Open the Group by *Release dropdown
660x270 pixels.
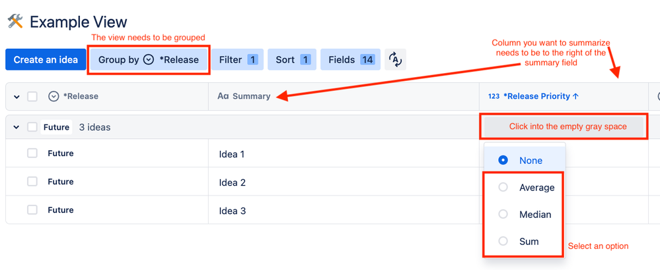pyautogui.click(x=149, y=59)
